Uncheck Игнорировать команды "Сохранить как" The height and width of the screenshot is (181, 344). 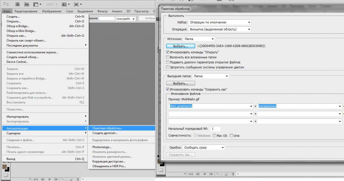click(168, 89)
